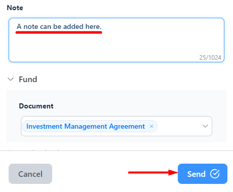Click the word "note" in the textarea
Image resolution: width=233 pixels, height=192 pixels.
pos(31,27)
